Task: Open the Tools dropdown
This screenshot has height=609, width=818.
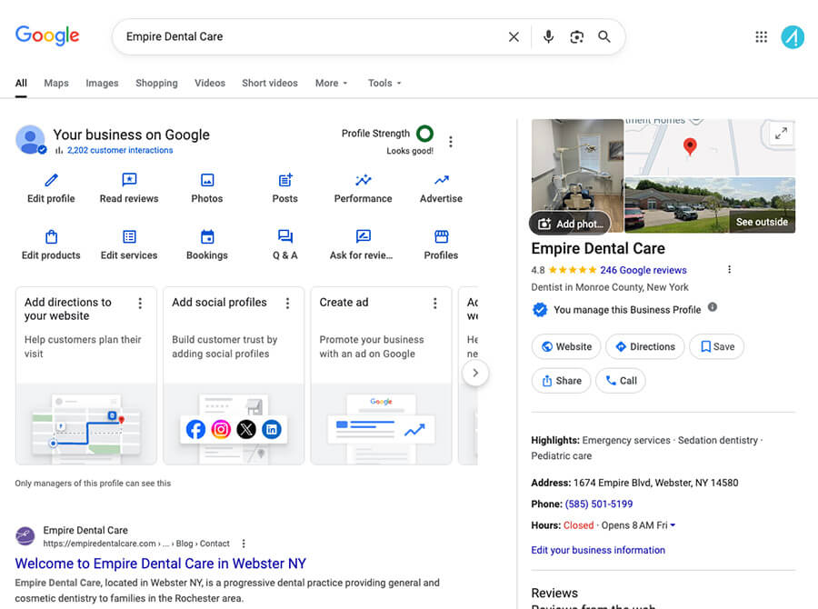Action: tap(384, 83)
